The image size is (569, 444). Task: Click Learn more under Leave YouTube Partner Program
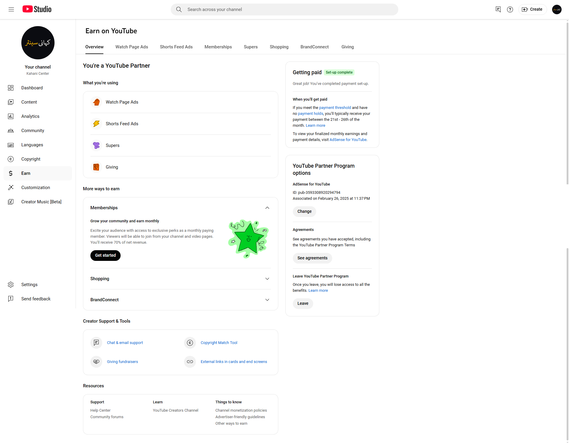[x=318, y=291]
